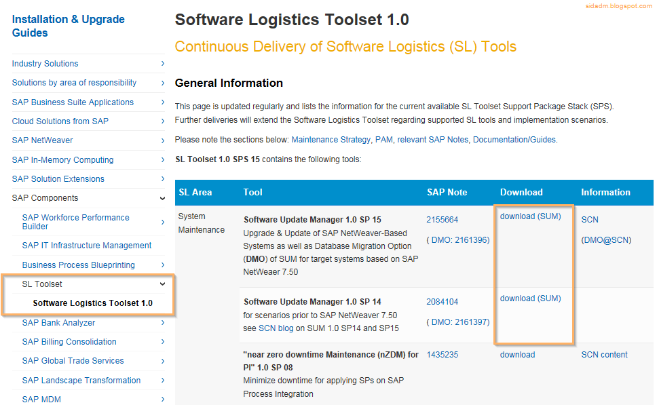This screenshot has height=405, width=659.
Task: Click arrow beside SAP Global Trade Services
Action: [x=163, y=361]
